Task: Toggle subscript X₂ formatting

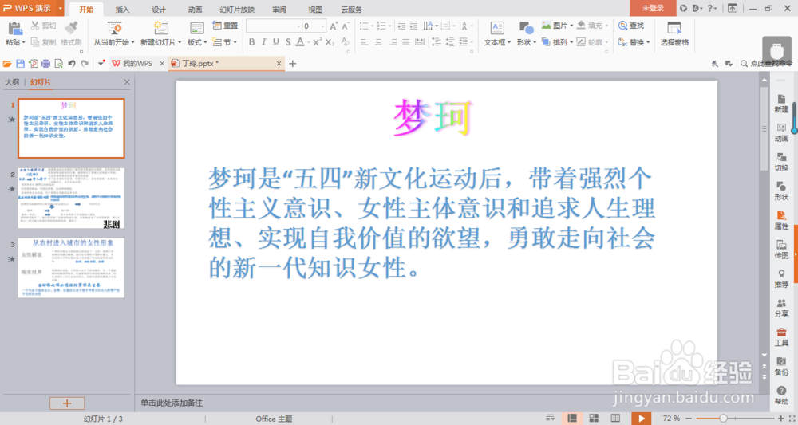Action: 330,42
